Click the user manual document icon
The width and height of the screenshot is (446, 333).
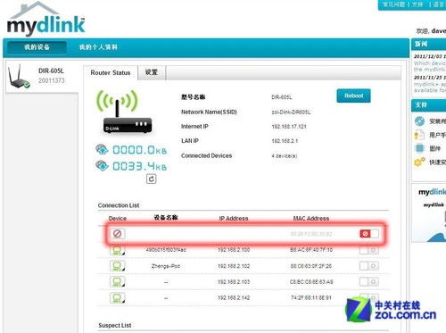click(x=419, y=135)
